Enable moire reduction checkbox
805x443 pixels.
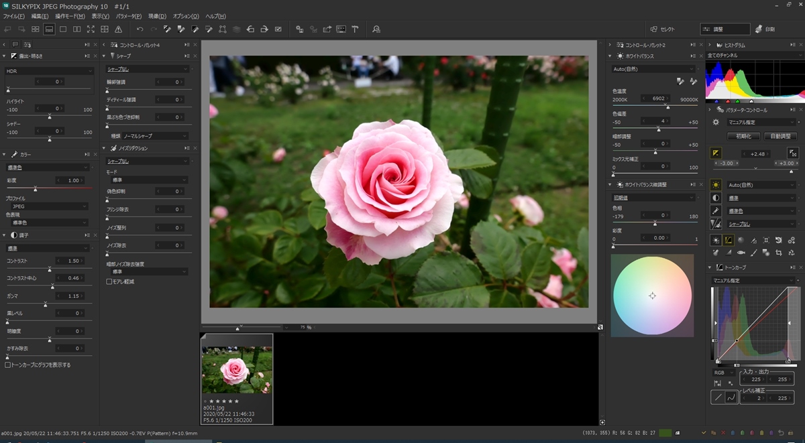(x=109, y=281)
